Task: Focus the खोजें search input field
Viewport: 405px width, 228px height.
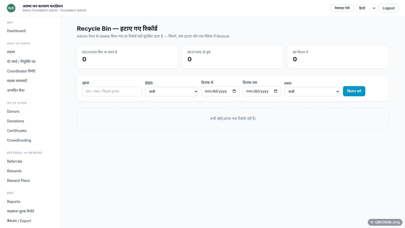Action: point(112,91)
